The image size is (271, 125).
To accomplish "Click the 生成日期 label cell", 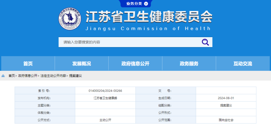I will [x=166, y=98].
